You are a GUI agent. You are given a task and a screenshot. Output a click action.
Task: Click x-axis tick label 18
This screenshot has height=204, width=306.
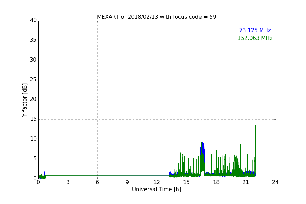[216, 182]
